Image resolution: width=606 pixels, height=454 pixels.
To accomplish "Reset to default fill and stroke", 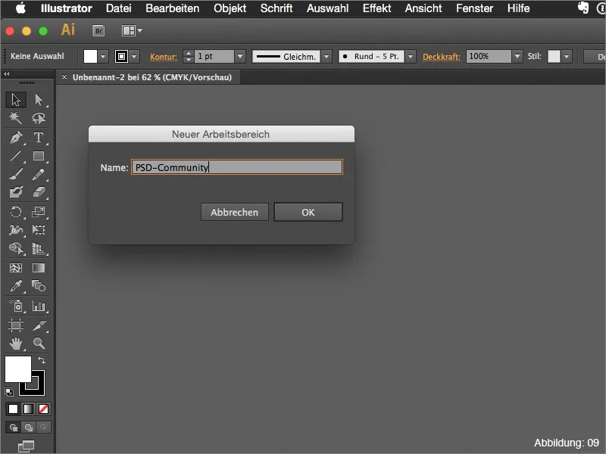I will (x=9, y=392).
